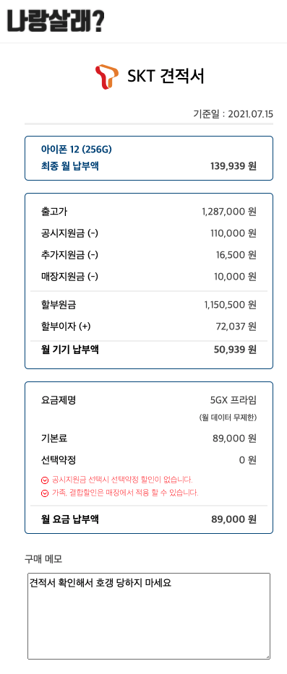Click the 선택약정 0 원 value

tap(248, 460)
